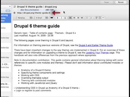This screenshot has width=130, height=97.
Task: Click the source URL http://drupal.org/theme-guide/6
Action: click(34, 13)
